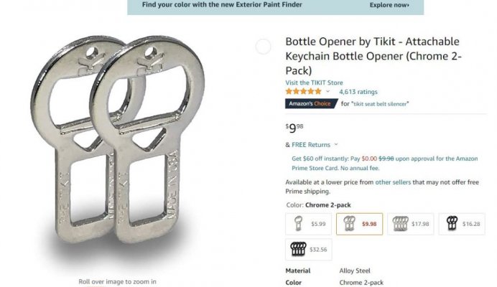Viewport: 497px width, 287px height.
Task: Click the round share icon beside title
Action: click(263, 47)
